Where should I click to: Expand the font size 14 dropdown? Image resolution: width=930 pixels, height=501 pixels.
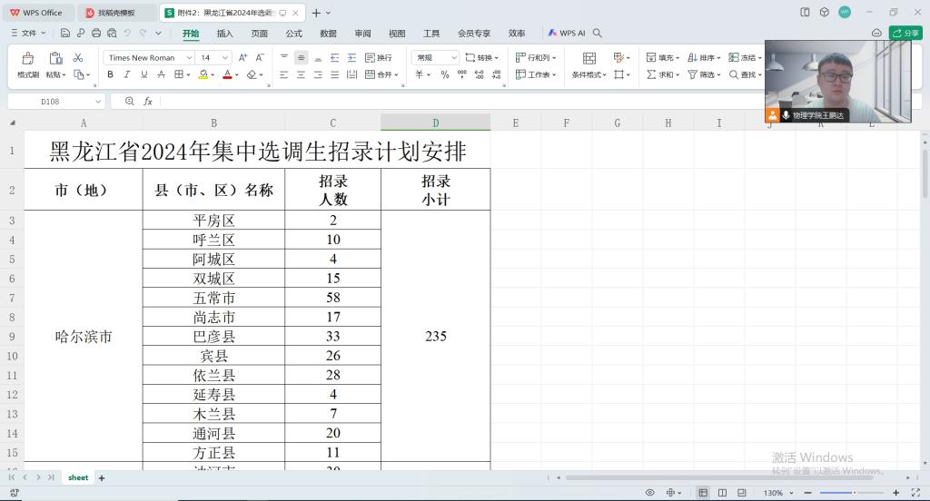click(x=225, y=57)
